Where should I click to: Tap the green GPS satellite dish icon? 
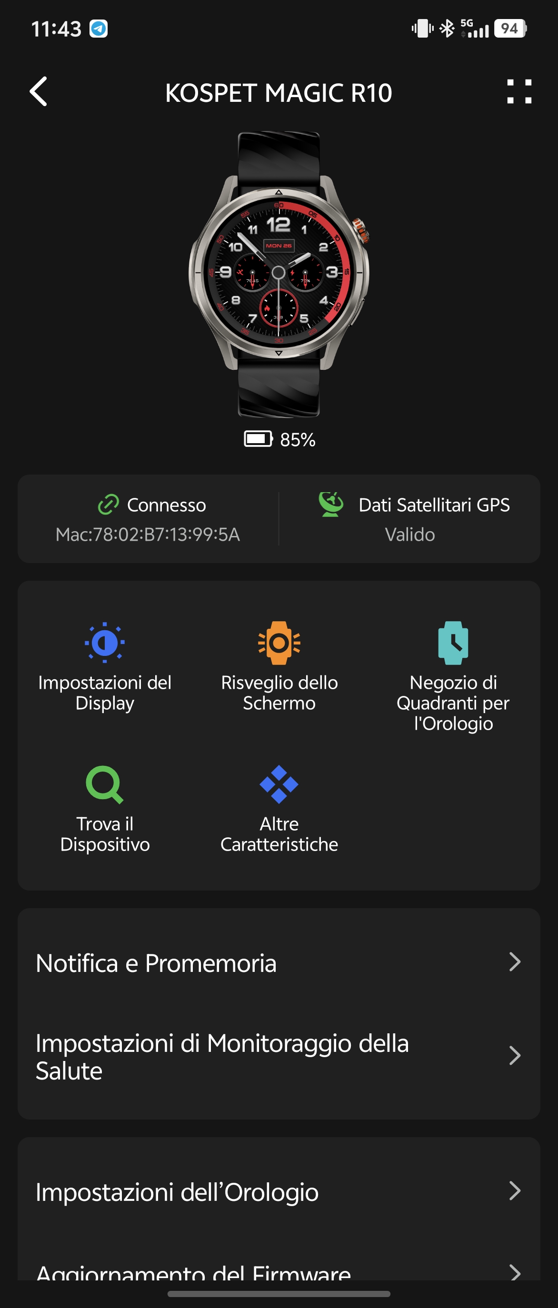pos(331,504)
